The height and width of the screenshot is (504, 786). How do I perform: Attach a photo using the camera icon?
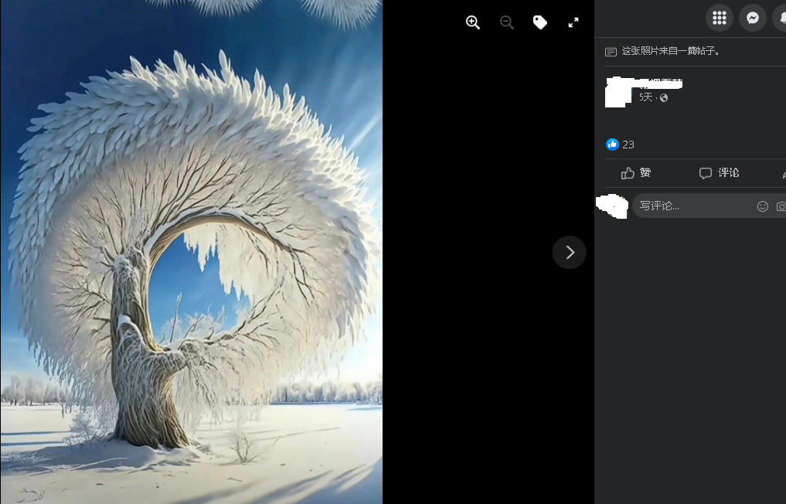click(780, 206)
